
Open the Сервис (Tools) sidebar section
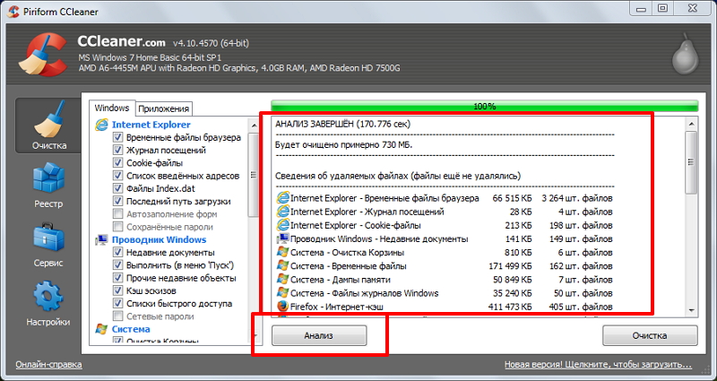(x=49, y=244)
